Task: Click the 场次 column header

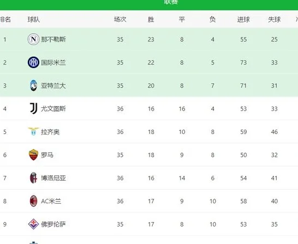Action: pos(120,20)
